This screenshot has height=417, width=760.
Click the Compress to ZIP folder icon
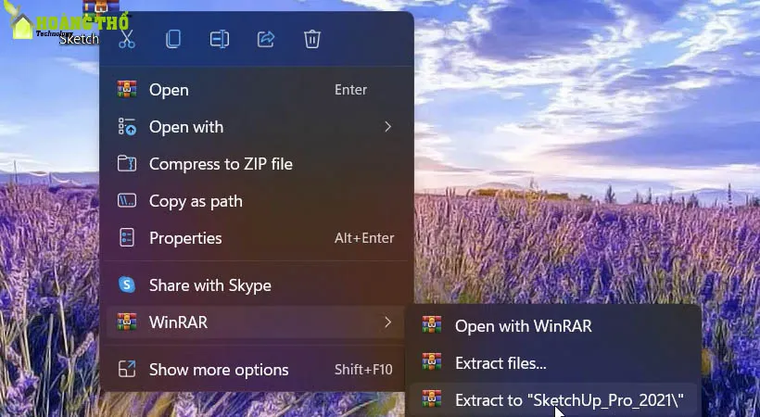tap(127, 164)
